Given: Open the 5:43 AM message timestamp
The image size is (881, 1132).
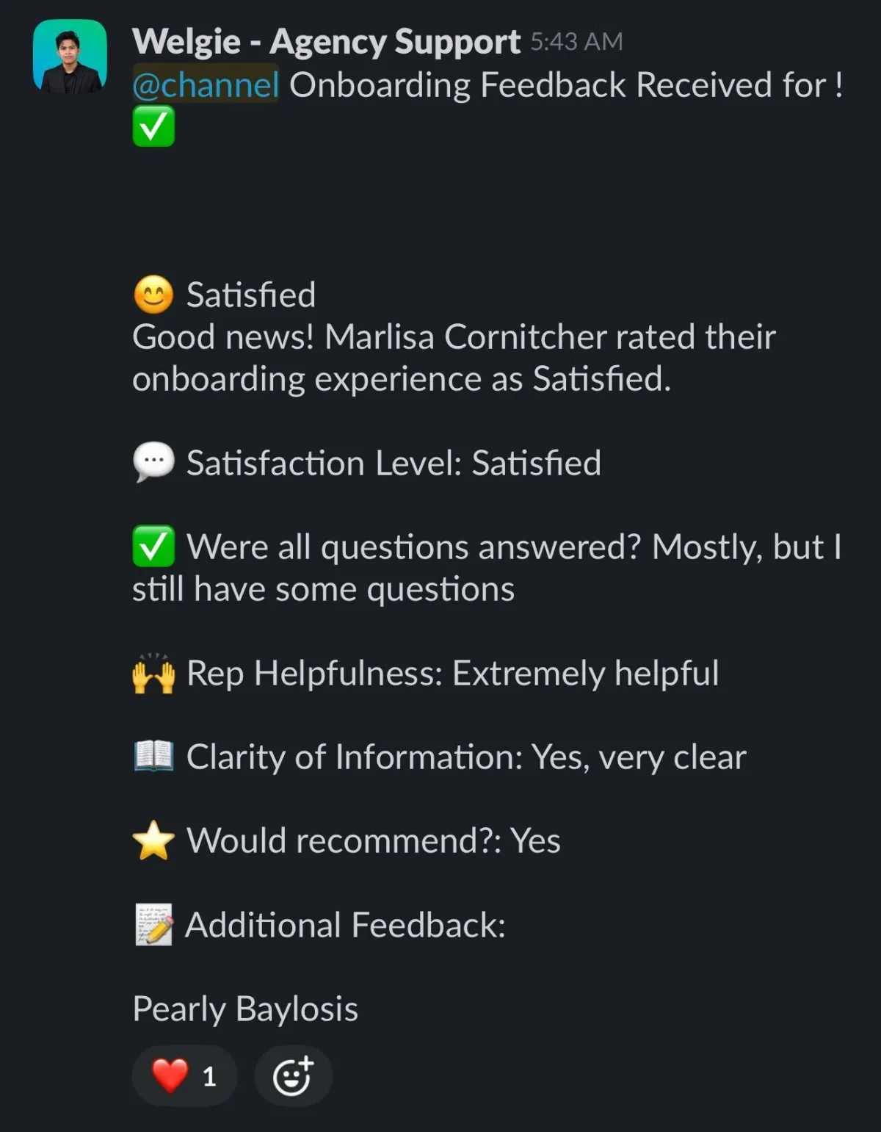Looking at the screenshot, I should [x=576, y=42].
